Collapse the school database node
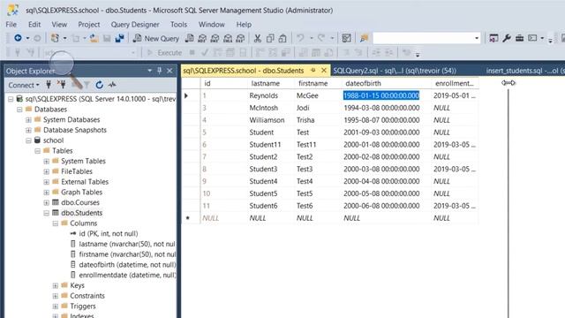 (28, 140)
